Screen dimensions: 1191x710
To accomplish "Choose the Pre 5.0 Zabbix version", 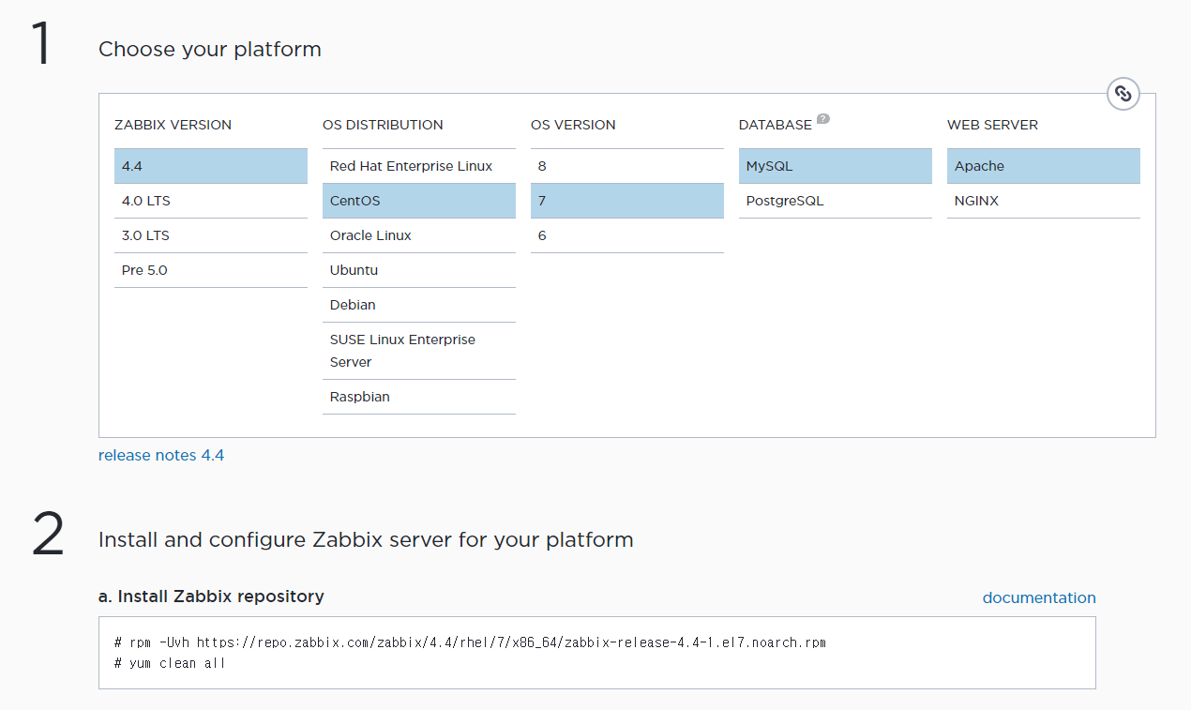I will point(211,270).
